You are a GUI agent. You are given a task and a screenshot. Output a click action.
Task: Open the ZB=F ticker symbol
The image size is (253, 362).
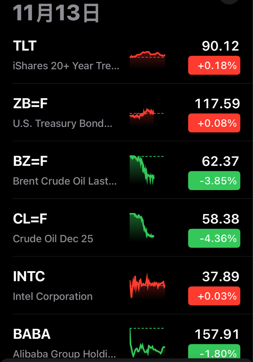point(30,104)
